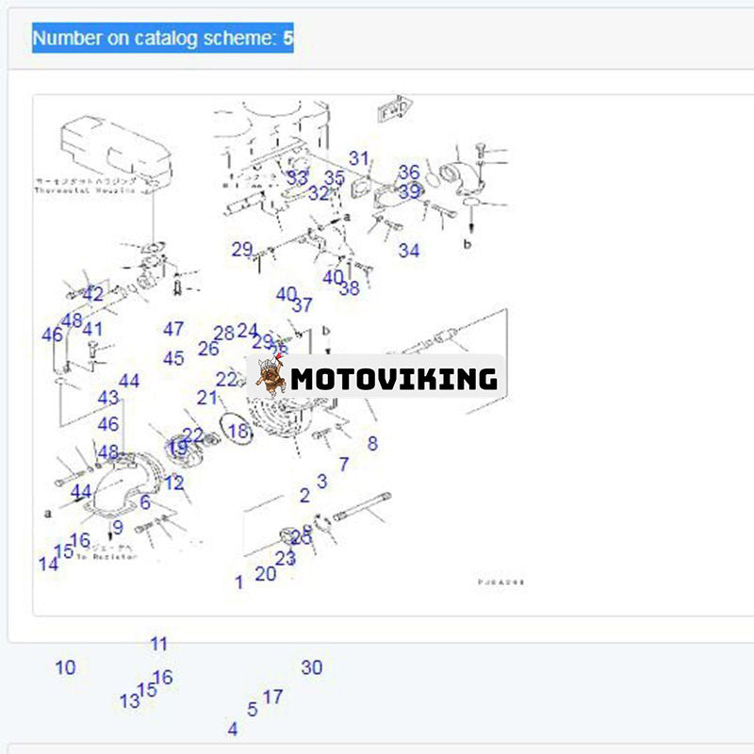Click part number 11 below the diagram
The height and width of the screenshot is (754, 754).
tap(158, 644)
